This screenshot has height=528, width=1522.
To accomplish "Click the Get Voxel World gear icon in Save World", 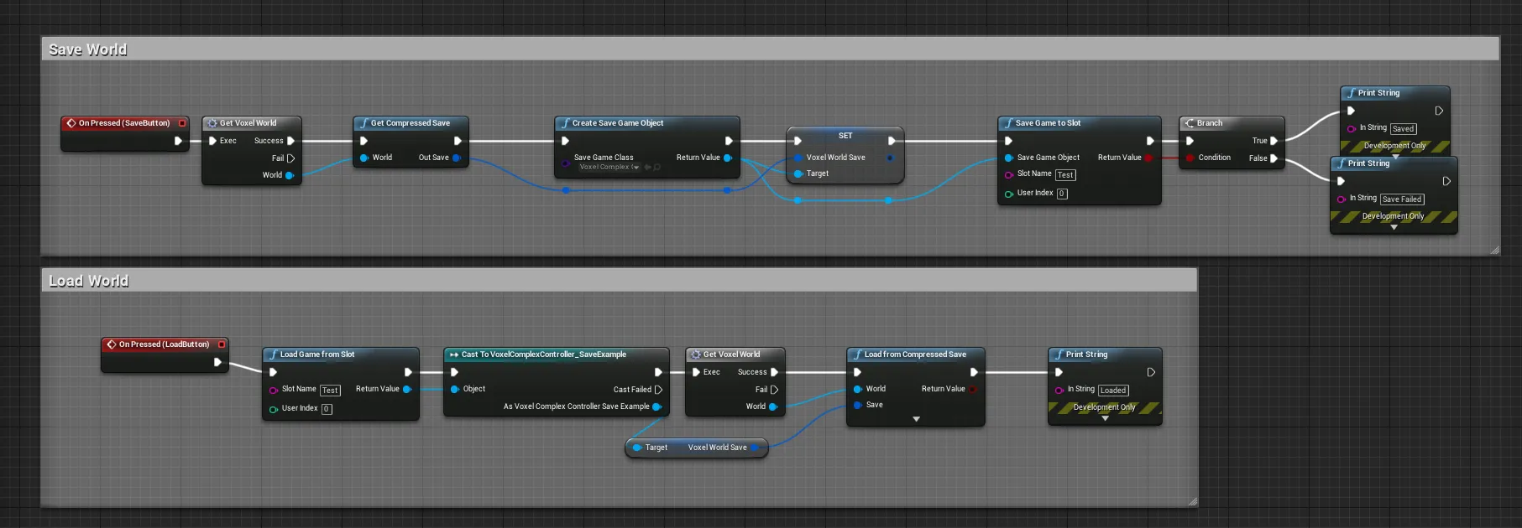I will click(212, 123).
